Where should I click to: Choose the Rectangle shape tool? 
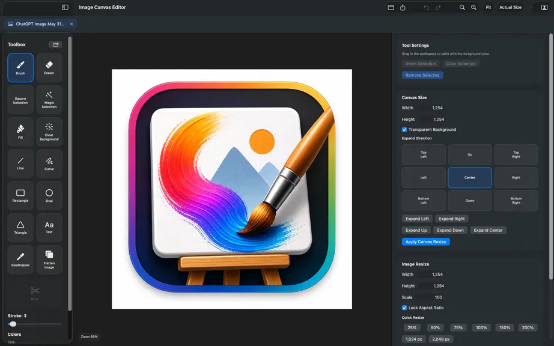pyautogui.click(x=20, y=196)
